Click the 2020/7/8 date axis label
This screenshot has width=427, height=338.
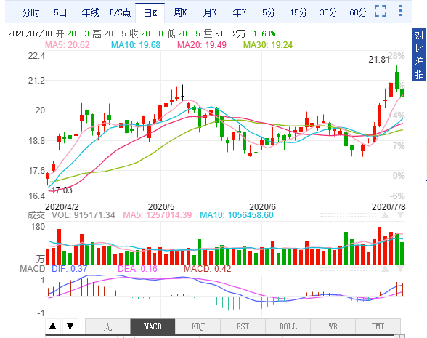tap(389, 207)
